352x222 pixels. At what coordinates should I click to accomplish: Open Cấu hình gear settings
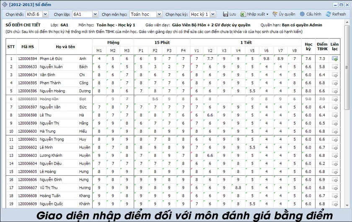tap(302, 14)
